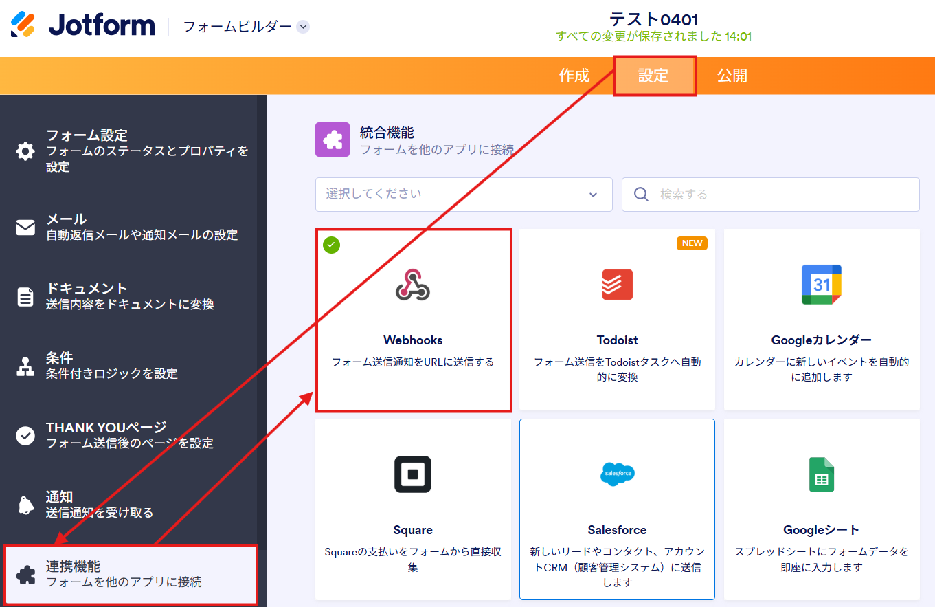Switch to the 設定 tab

click(653, 76)
